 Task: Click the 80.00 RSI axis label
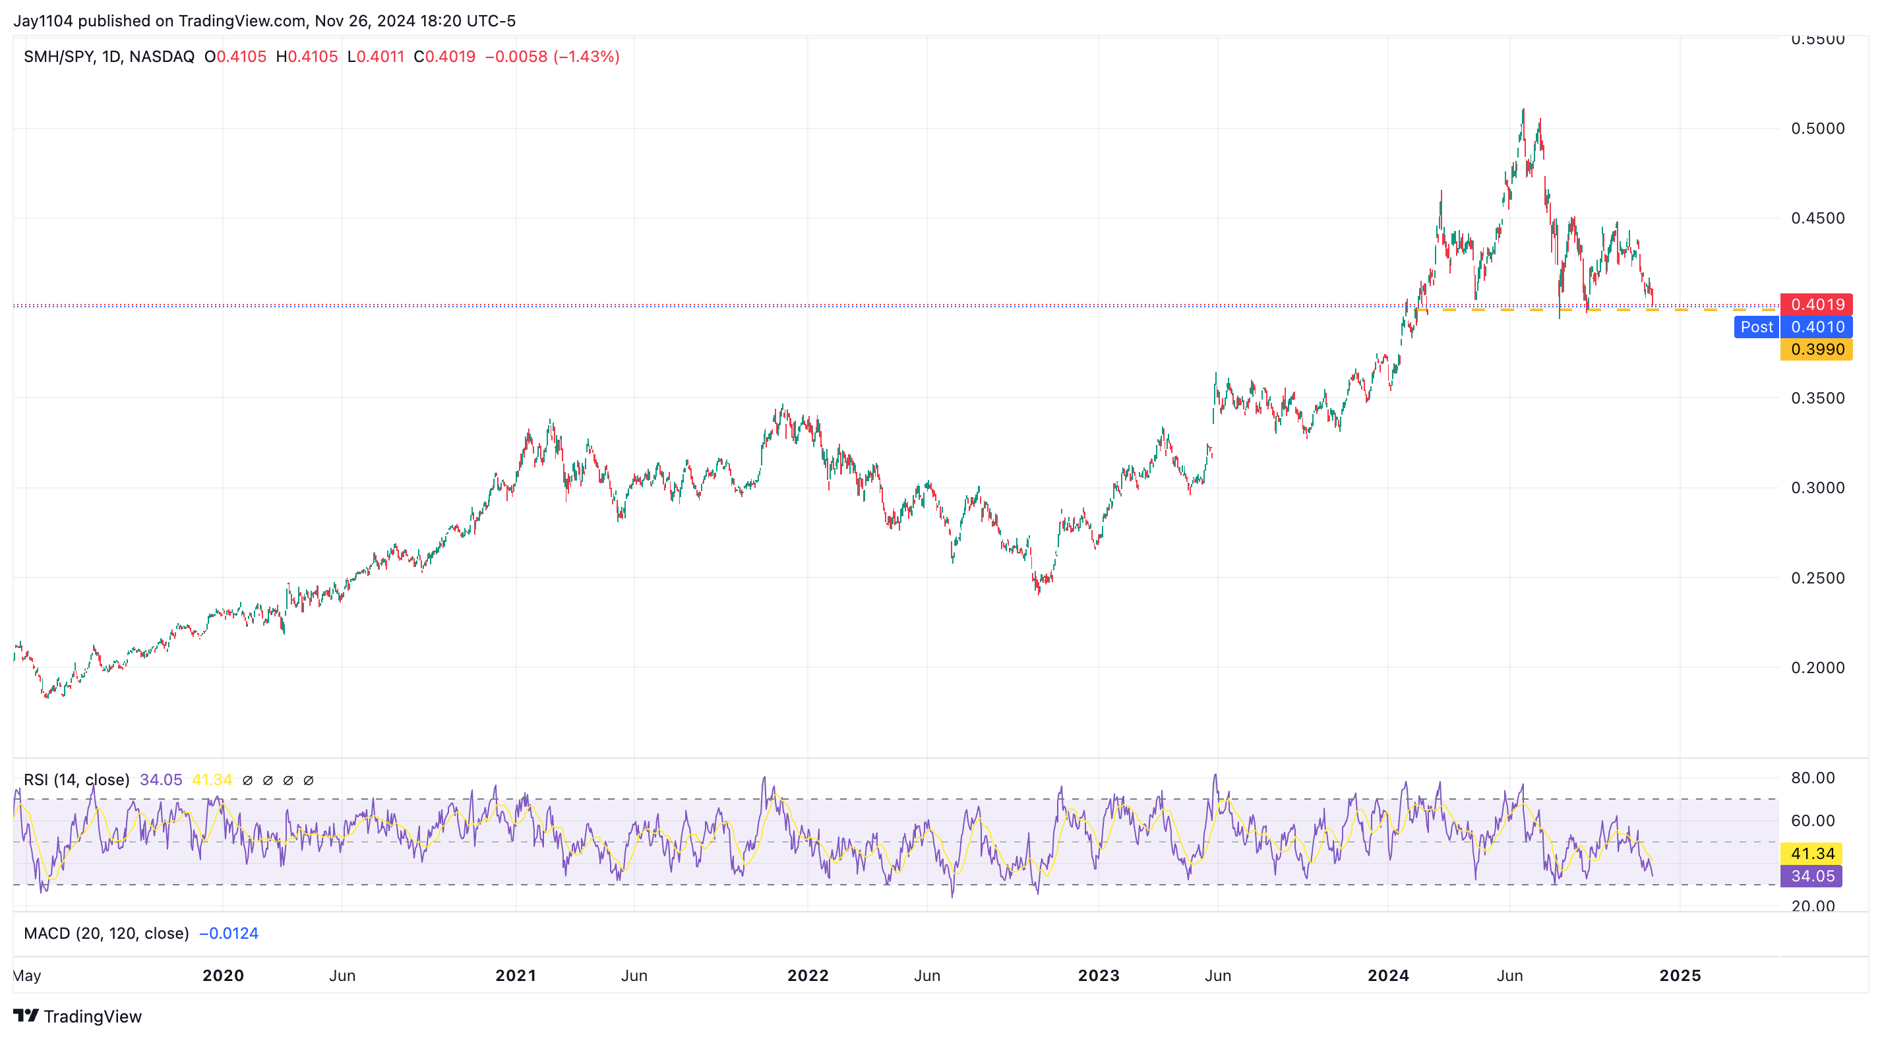(x=1813, y=777)
